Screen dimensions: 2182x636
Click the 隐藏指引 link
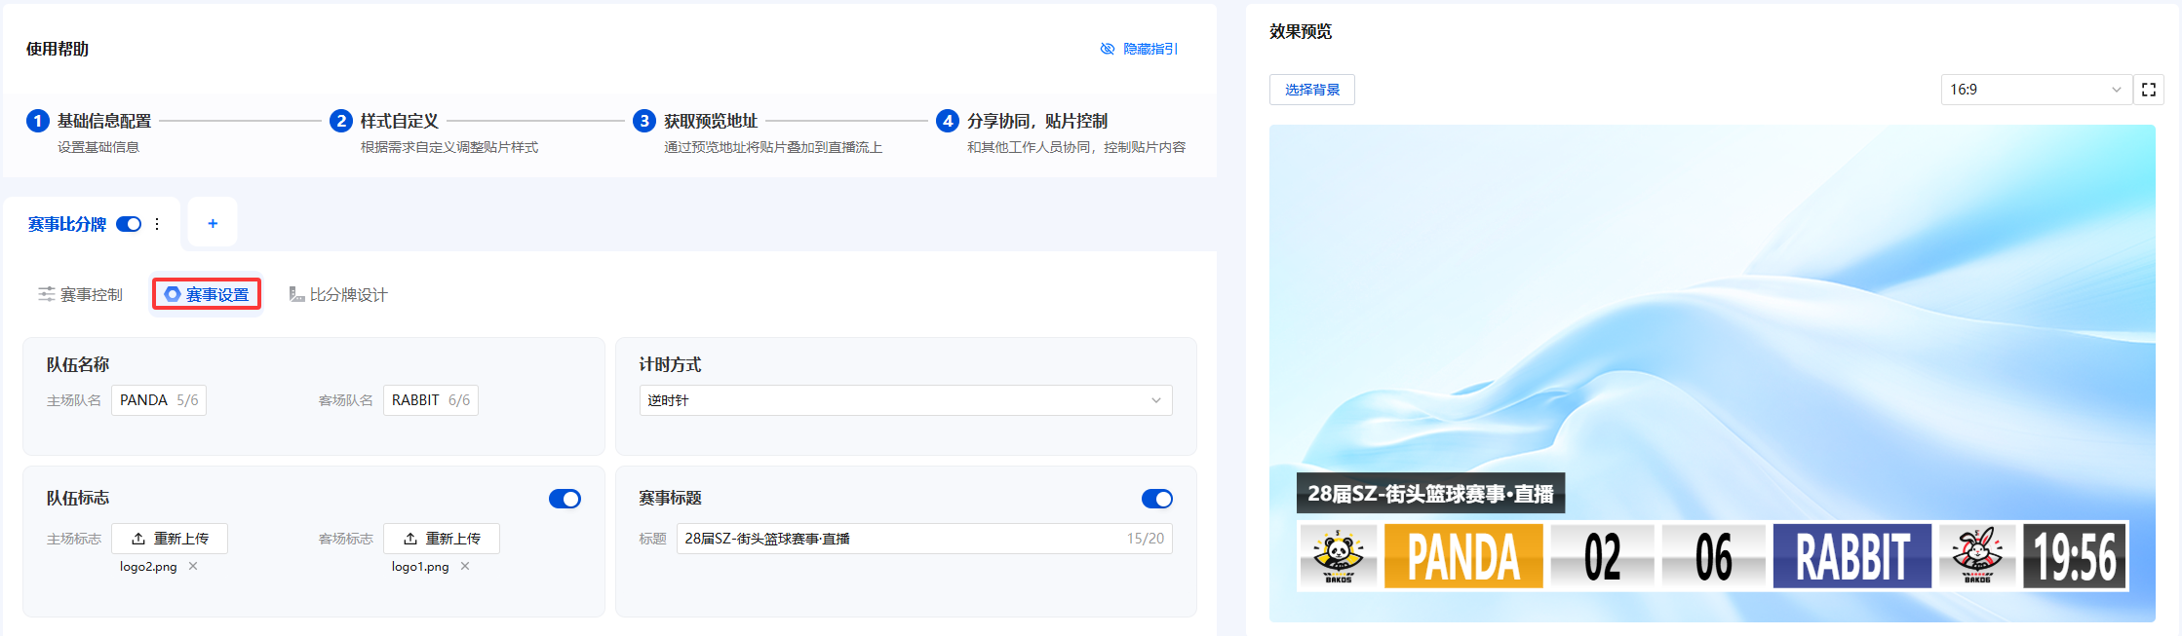coord(1139,49)
